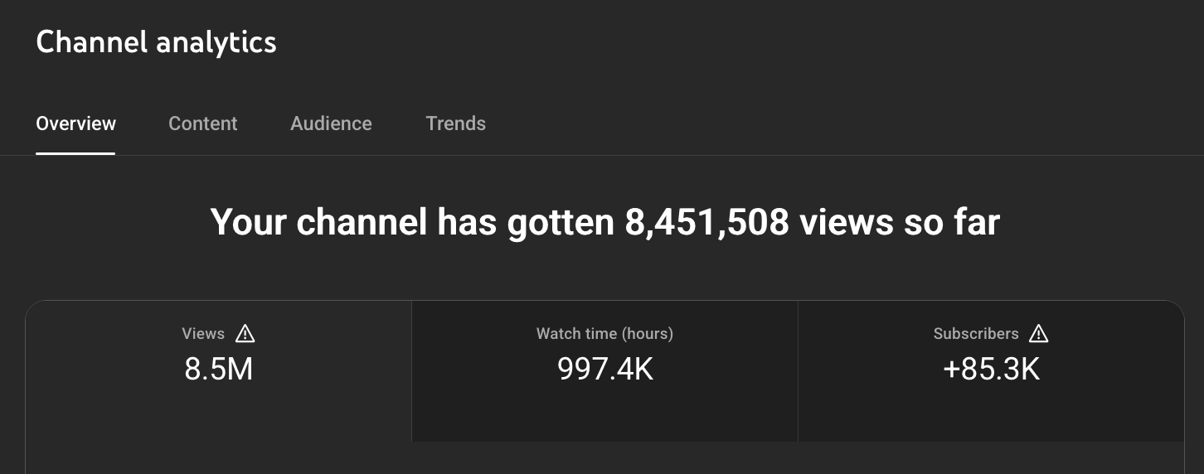
Task: Click the "Channel analytics" page heading
Action: (156, 42)
